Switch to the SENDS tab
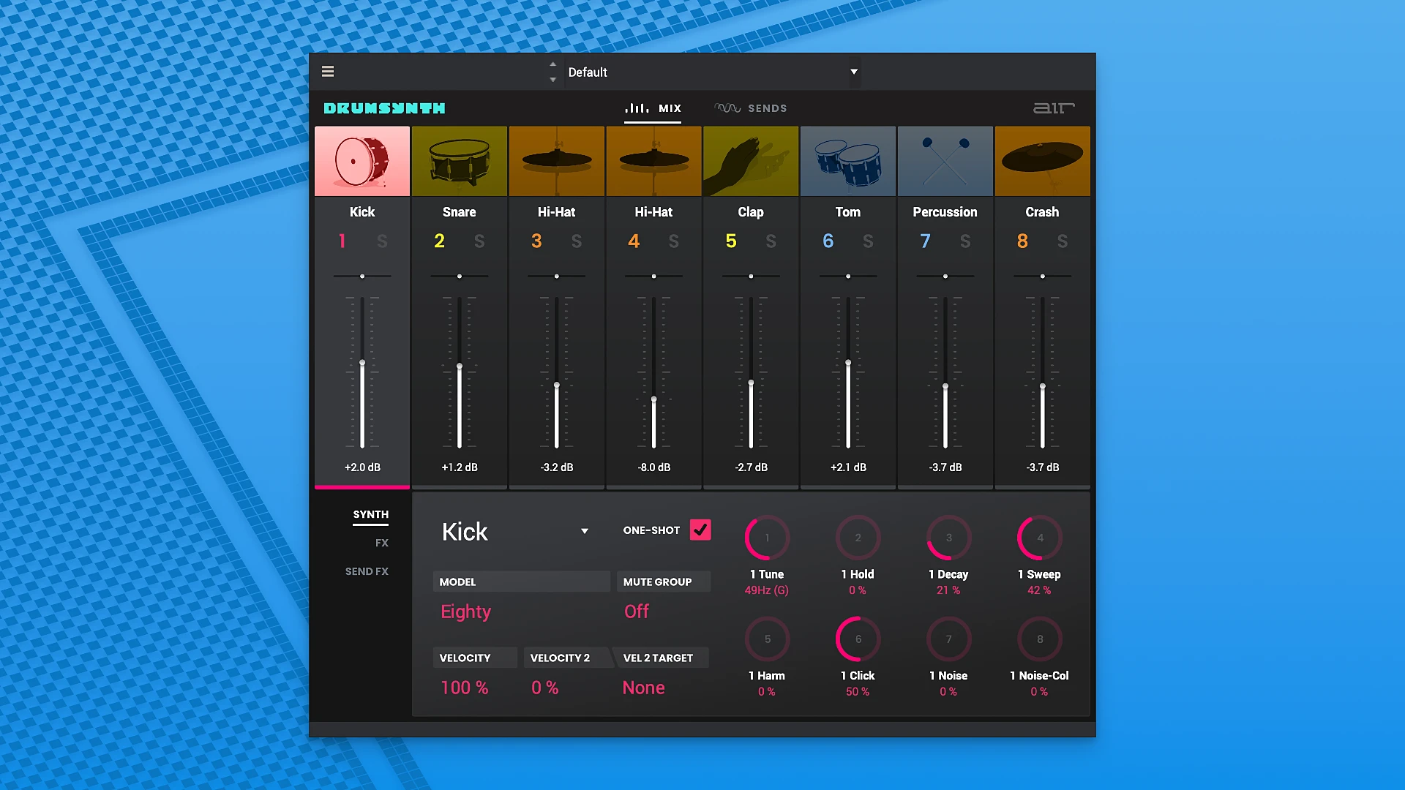Image resolution: width=1405 pixels, height=790 pixels. [x=767, y=108]
